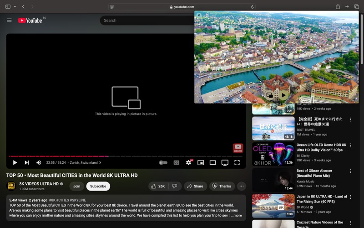Dislike the video with thumbs down
The width and height of the screenshot is (364, 228).
(x=174, y=186)
